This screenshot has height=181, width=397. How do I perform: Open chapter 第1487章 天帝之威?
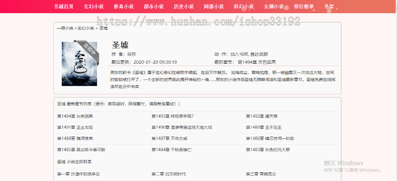pyautogui.click(x=170, y=138)
